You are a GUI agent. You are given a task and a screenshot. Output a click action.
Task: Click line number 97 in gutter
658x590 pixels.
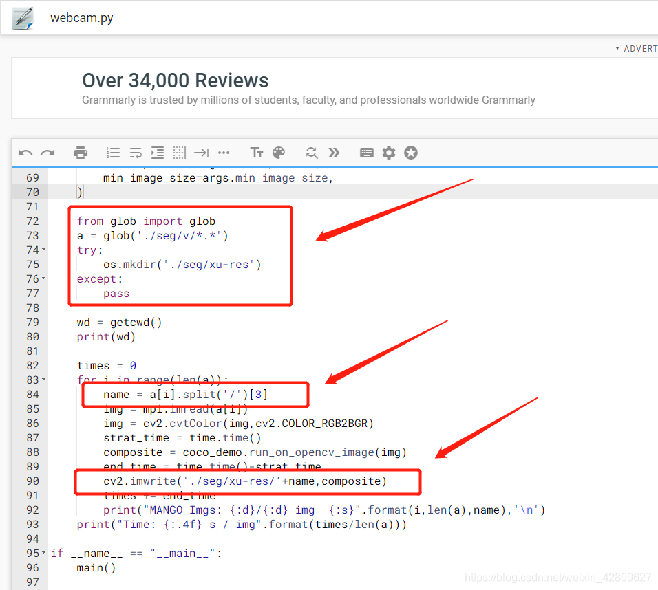[x=32, y=582]
